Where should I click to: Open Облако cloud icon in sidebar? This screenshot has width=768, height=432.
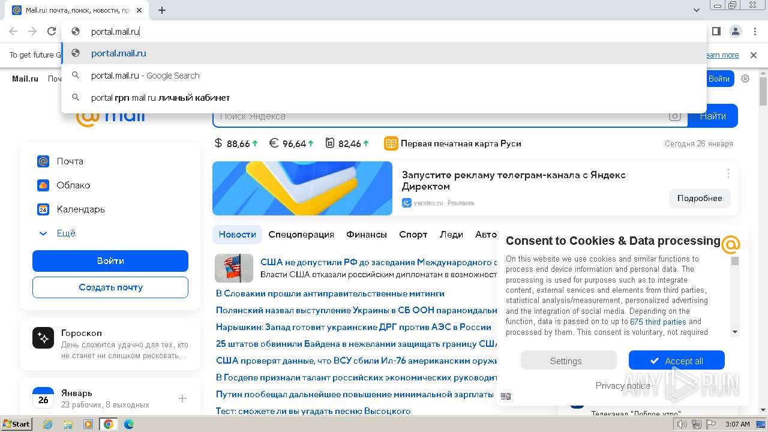[x=43, y=185]
